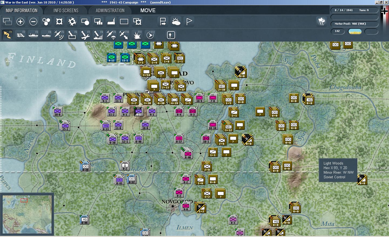Click the flag-with-arrow icon
The height and width of the screenshot is (237, 389).
(163, 21)
